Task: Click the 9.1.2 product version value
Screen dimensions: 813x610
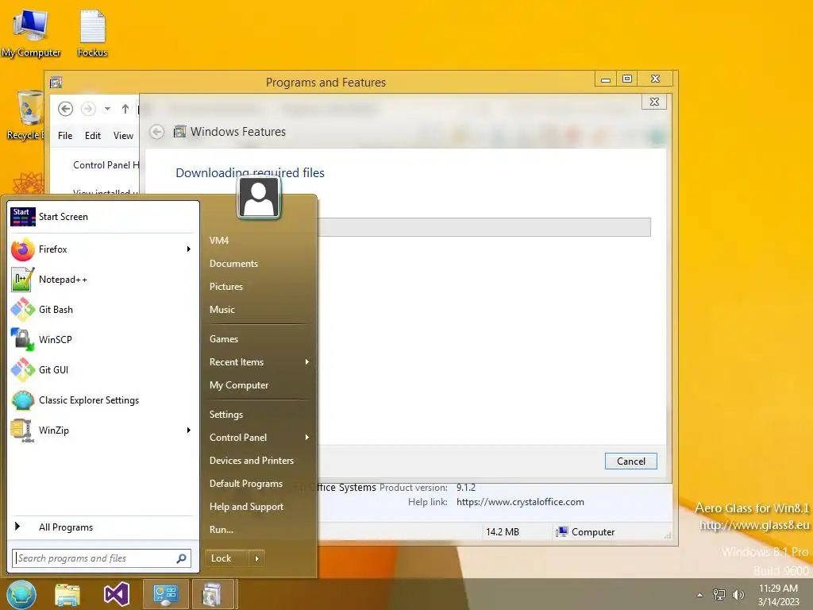Action: pyautogui.click(x=465, y=488)
